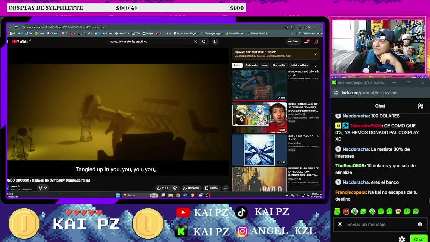Open the MONDO GROSSO Labyrinth video thumbnail

click(259, 85)
